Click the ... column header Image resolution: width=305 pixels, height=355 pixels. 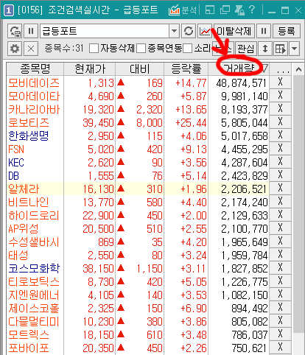[281, 68]
